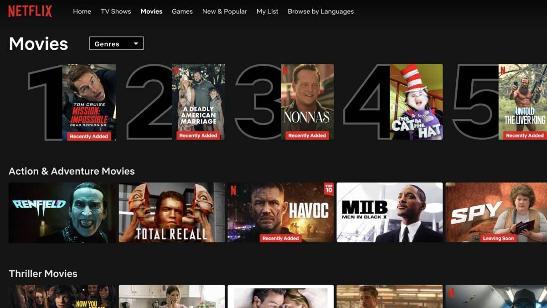The width and height of the screenshot is (547, 308).
Task: Click the Netflix logo
Action: tap(30, 11)
